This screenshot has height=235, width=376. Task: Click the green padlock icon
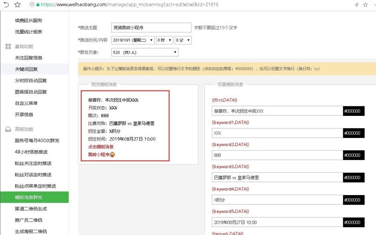38,5
